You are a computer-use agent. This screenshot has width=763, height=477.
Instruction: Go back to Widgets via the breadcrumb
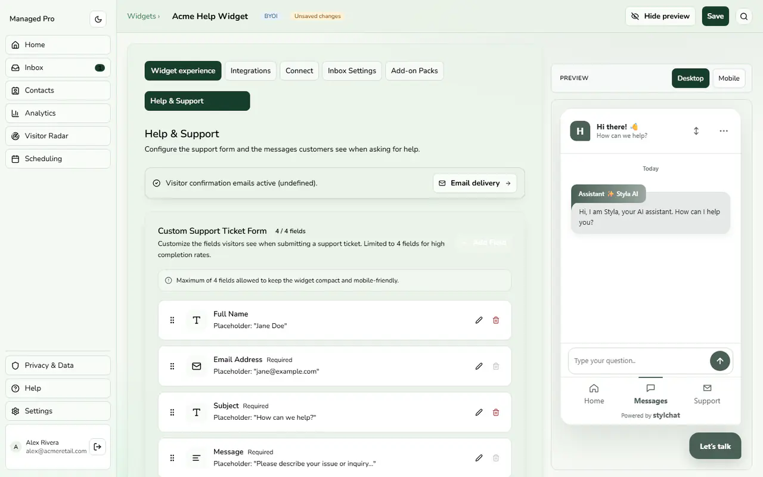[x=142, y=16]
